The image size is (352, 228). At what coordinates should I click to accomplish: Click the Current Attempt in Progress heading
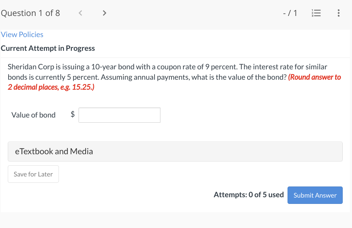[48, 48]
